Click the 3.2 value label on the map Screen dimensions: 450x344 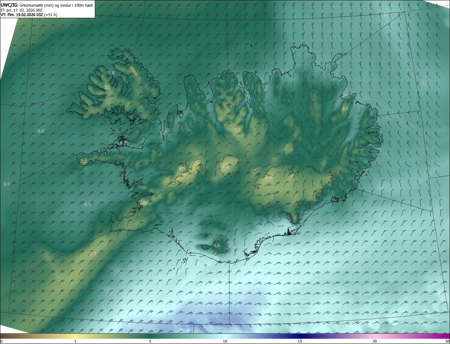[83, 161]
